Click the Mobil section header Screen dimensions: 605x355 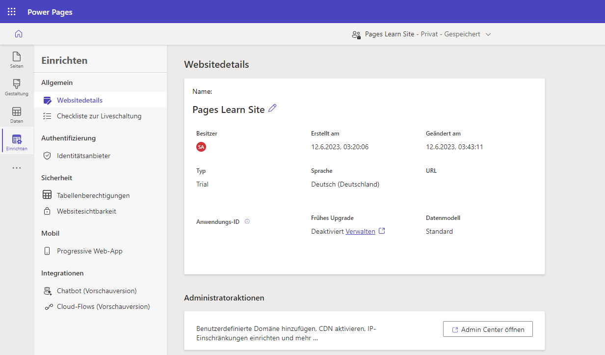(x=50, y=233)
